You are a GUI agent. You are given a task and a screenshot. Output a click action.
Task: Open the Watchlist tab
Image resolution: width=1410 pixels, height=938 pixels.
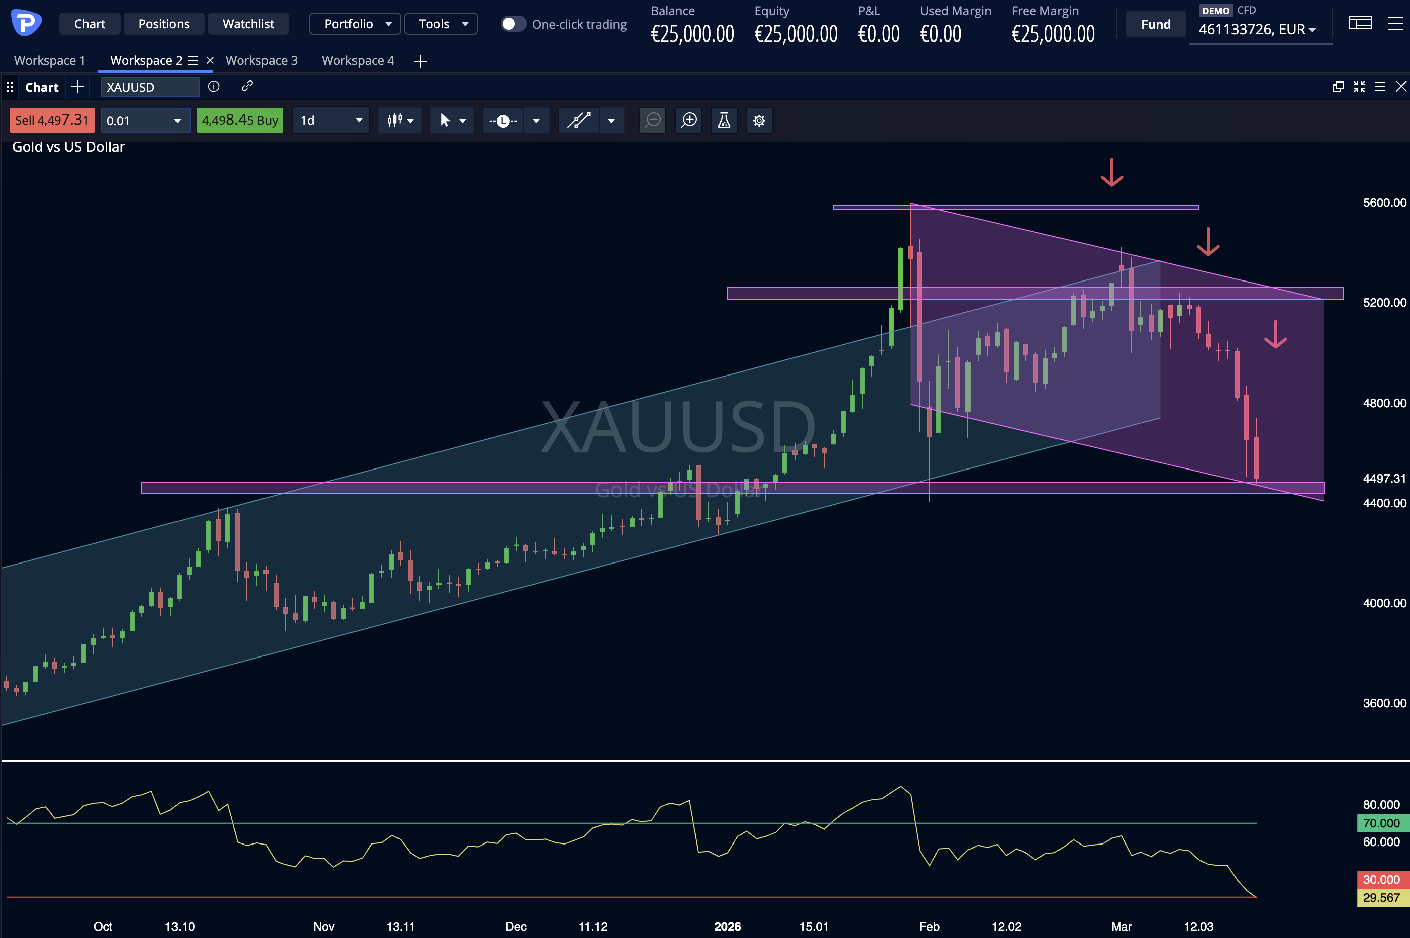pos(248,24)
